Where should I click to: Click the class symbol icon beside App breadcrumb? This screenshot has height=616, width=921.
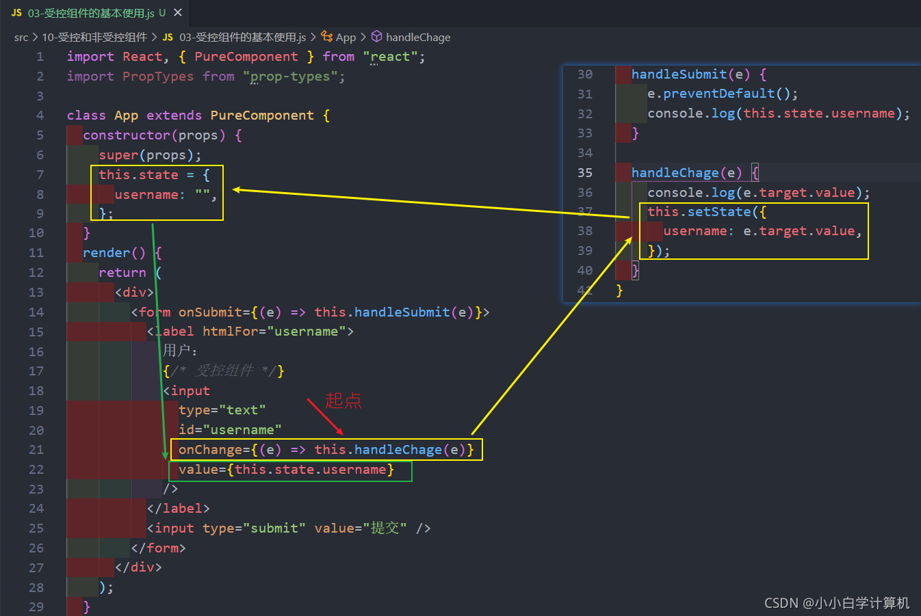[327, 37]
